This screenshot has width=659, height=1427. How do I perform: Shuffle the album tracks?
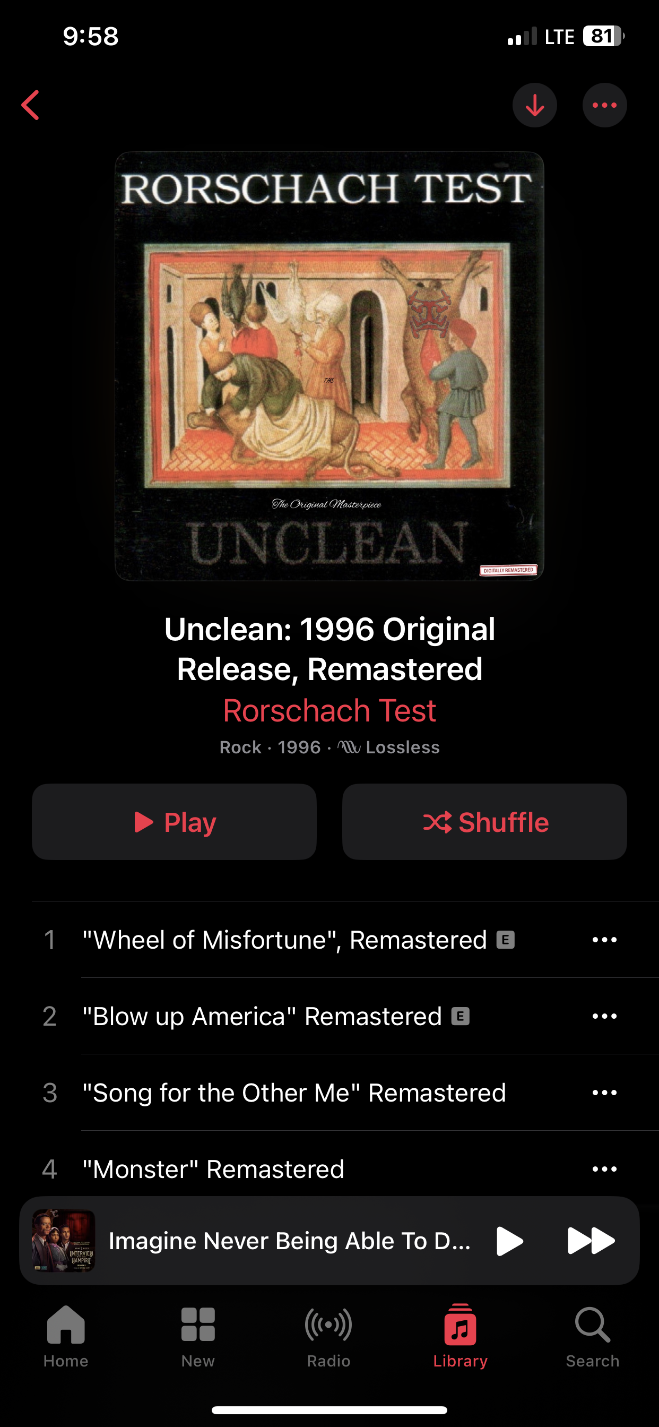484,822
